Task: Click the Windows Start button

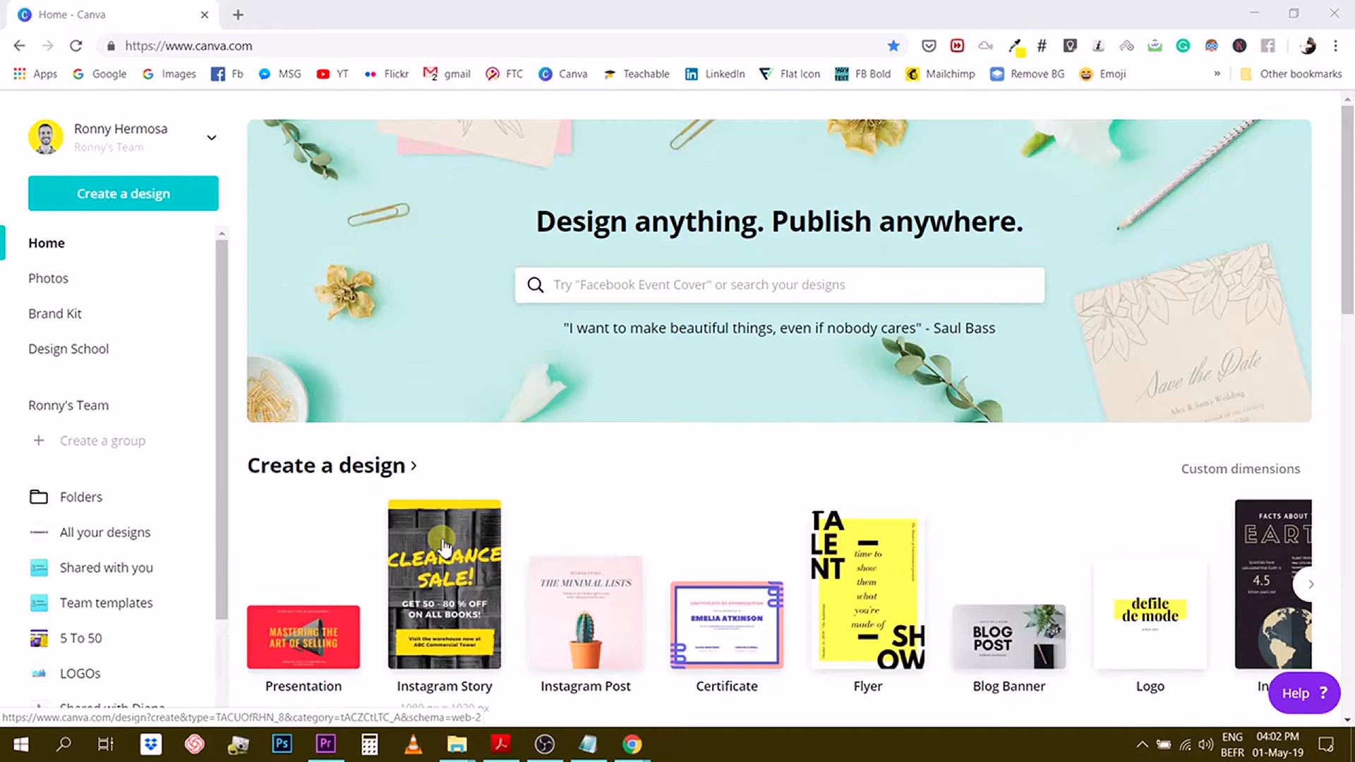Action: (21, 744)
